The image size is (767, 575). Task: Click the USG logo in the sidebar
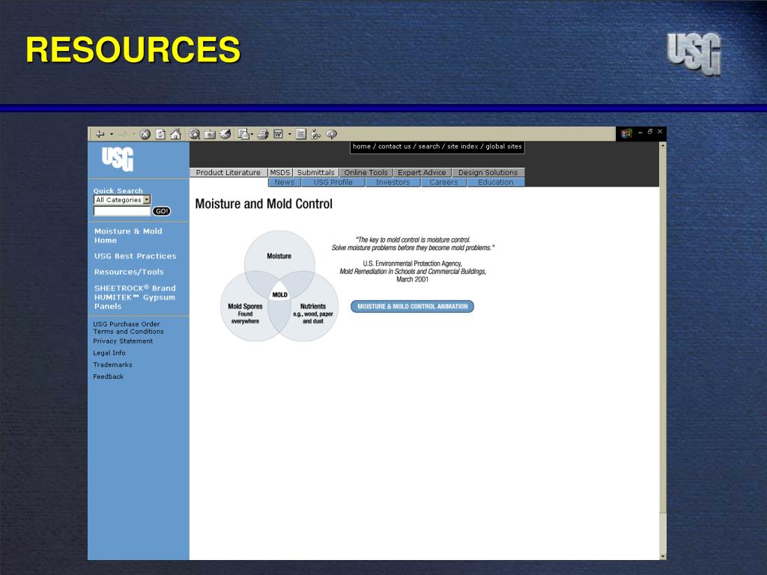point(118,159)
